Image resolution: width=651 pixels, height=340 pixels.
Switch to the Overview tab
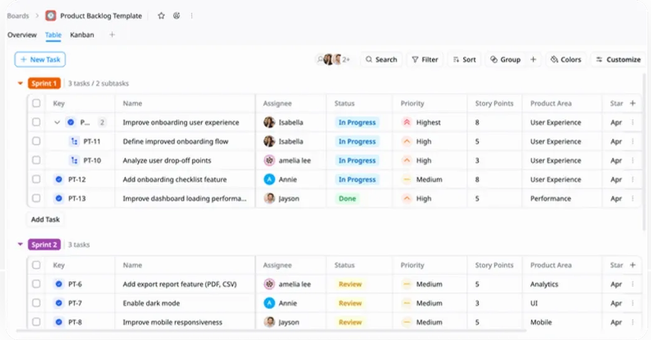(x=22, y=35)
